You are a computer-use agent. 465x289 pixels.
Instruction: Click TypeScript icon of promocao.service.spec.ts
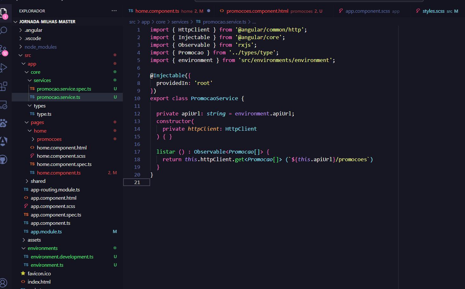32,89
